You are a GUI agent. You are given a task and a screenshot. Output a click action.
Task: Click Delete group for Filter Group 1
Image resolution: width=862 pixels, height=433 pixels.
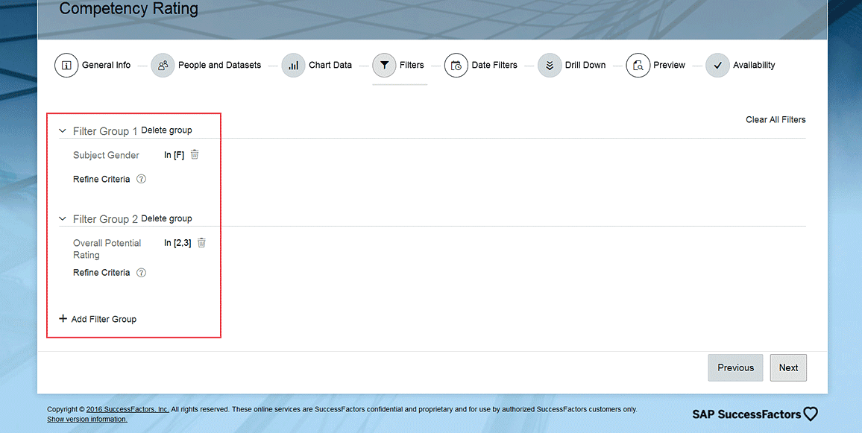tap(166, 130)
